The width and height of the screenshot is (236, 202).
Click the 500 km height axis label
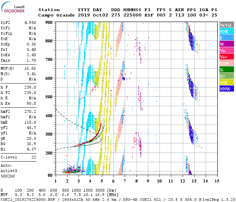(x=49, y=97)
